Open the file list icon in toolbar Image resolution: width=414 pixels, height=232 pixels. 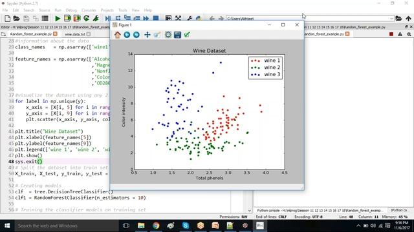point(45,19)
